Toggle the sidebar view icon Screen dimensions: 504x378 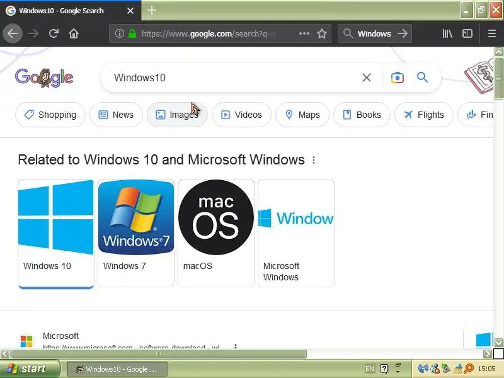pyautogui.click(x=467, y=33)
